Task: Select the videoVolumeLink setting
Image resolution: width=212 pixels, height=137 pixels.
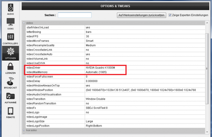Action: 37,59
